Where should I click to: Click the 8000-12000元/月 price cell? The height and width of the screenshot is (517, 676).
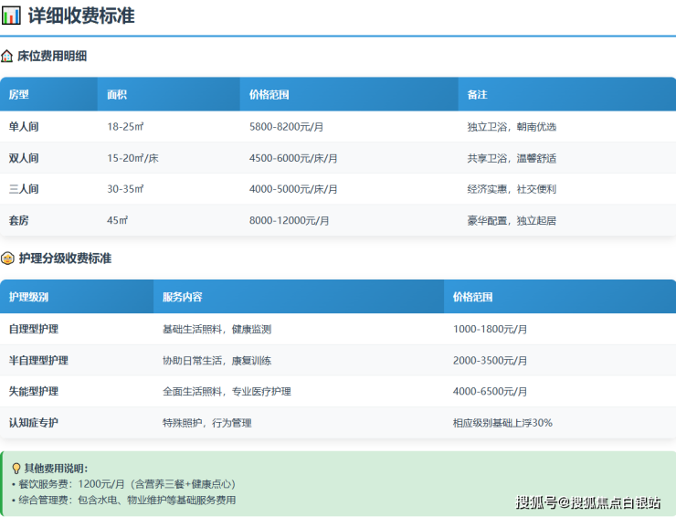pyautogui.click(x=289, y=220)
